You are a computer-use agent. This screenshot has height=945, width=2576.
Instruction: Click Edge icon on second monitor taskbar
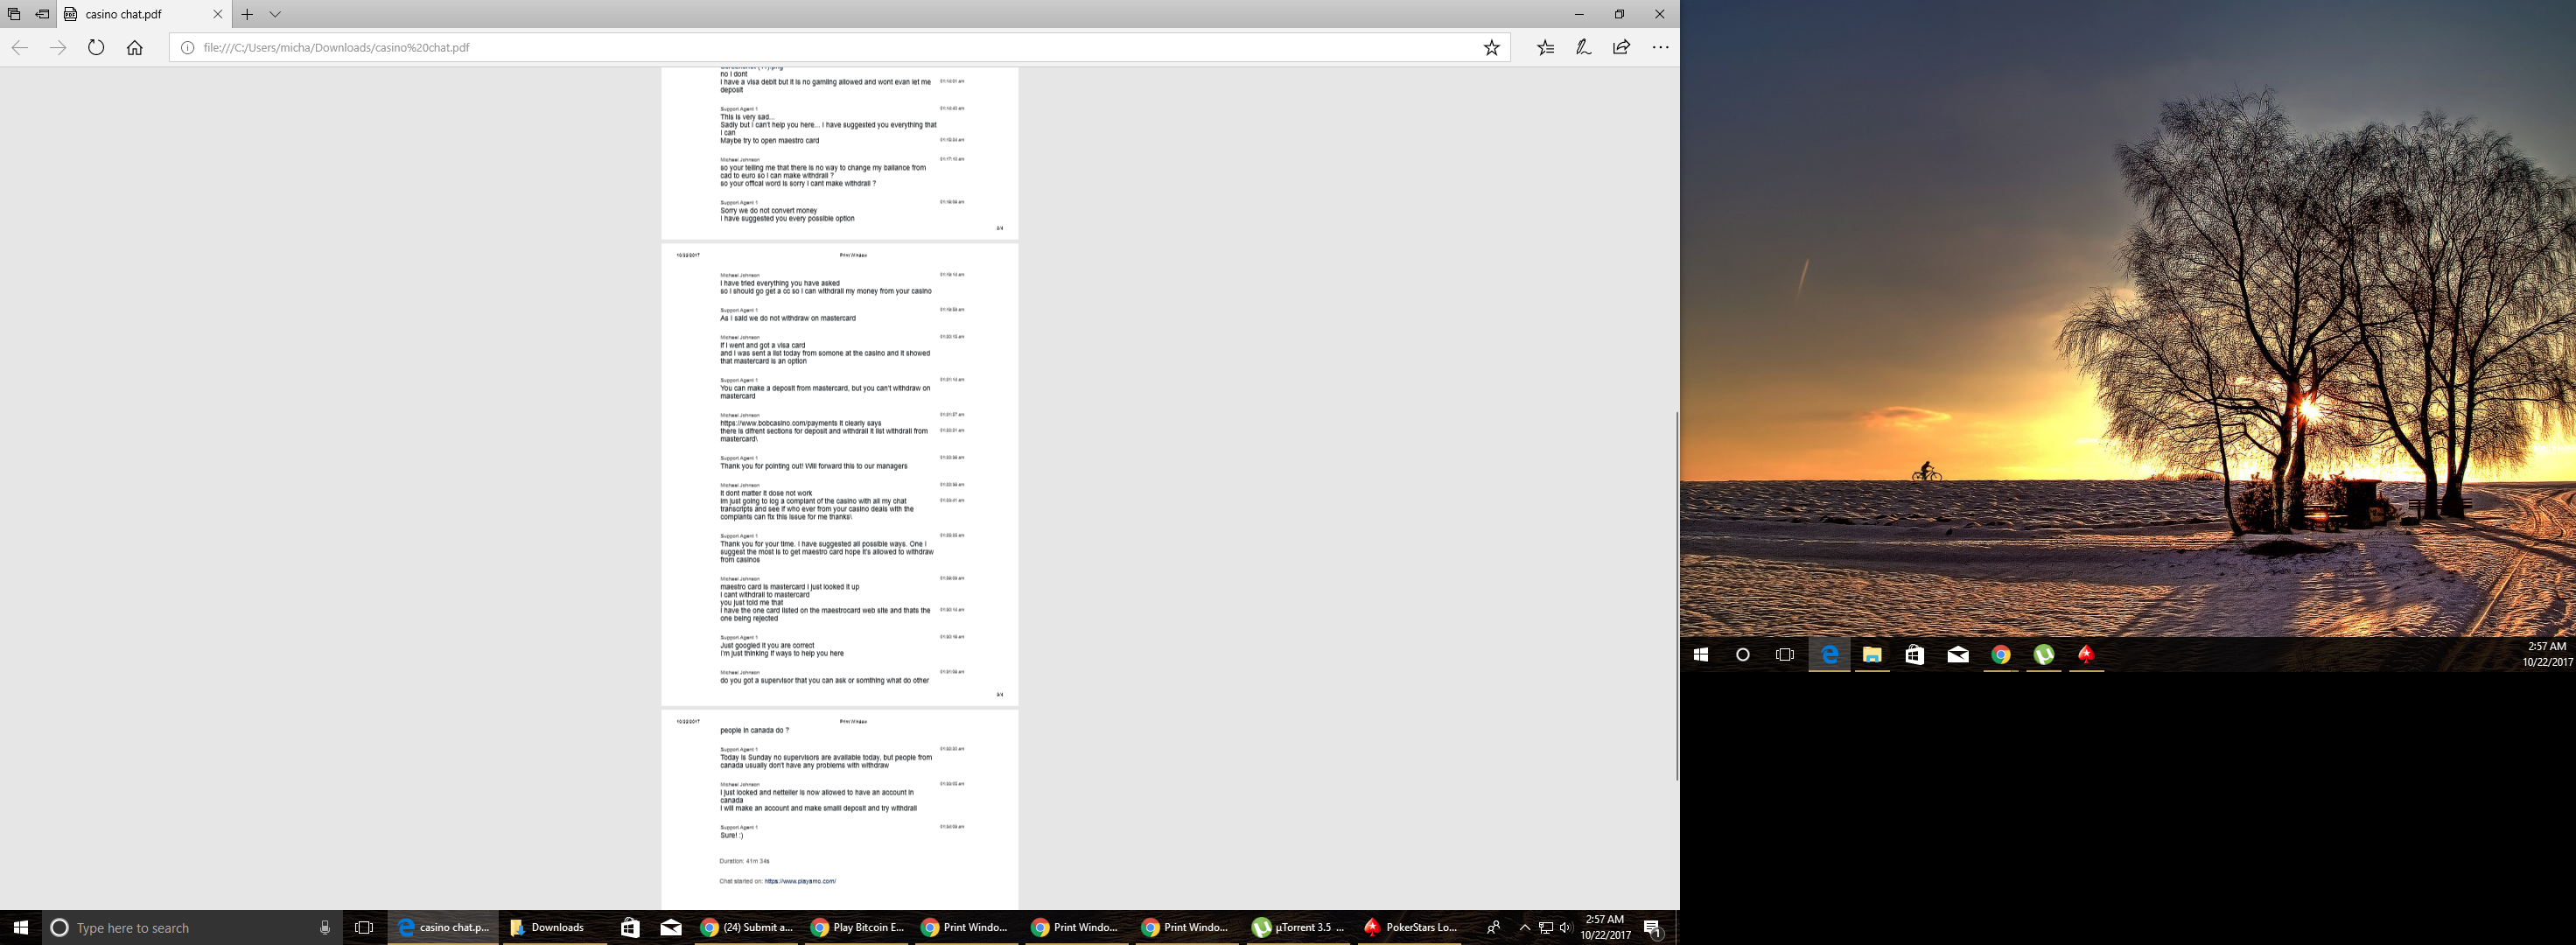(x=1829, y=654)
